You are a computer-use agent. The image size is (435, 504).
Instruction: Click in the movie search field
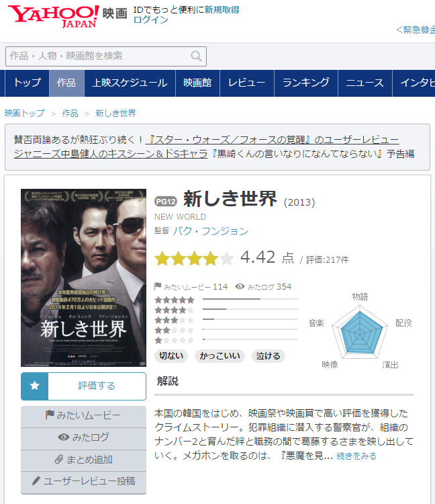97,56
